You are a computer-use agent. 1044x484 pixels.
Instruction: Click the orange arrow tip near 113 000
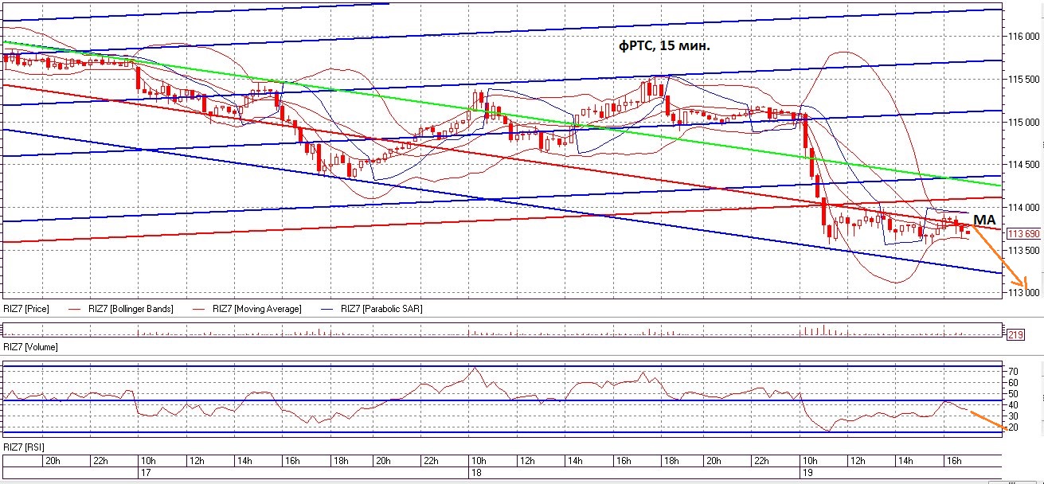[1025, 287]
